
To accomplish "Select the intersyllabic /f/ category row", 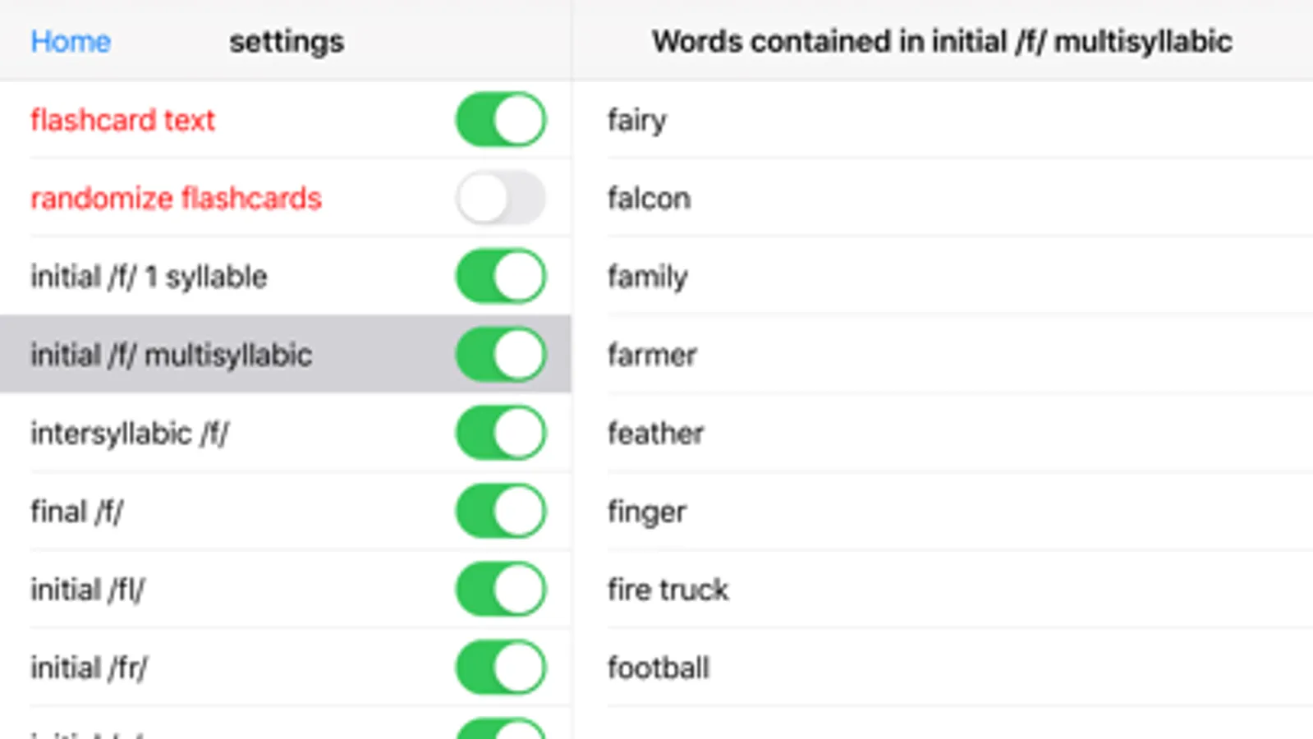I will [x=130, y=433].
